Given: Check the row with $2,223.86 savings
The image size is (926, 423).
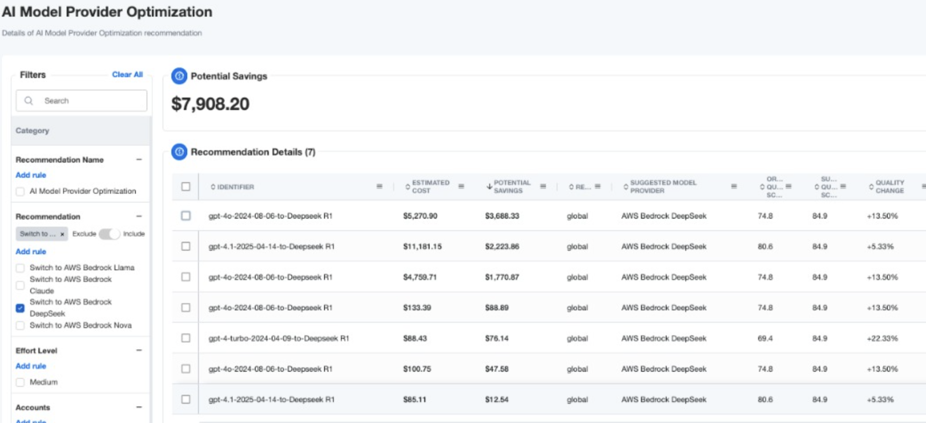Looking at the screenshot, I should [185, 246].
